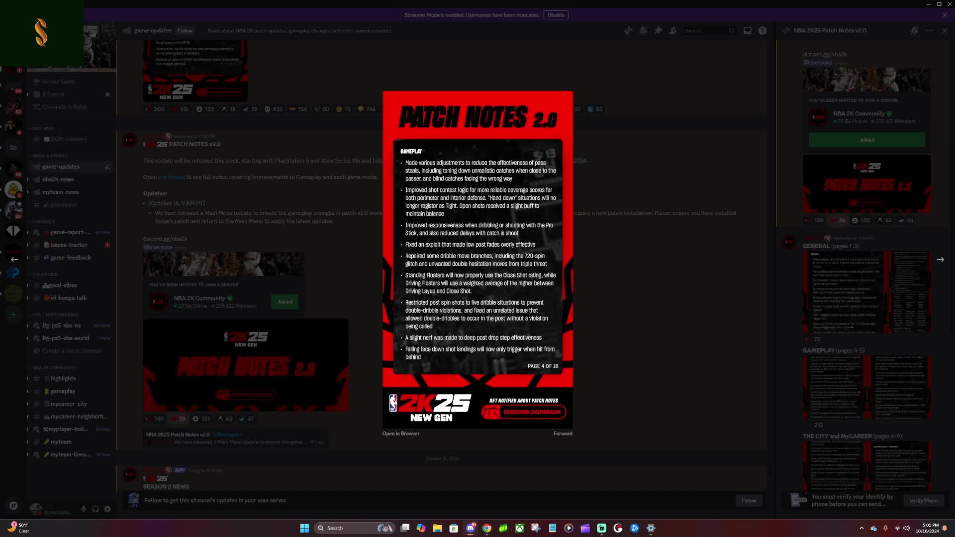Click Create a Voice channel
This screenshot has height=537, width=955.
pos(71,351)
